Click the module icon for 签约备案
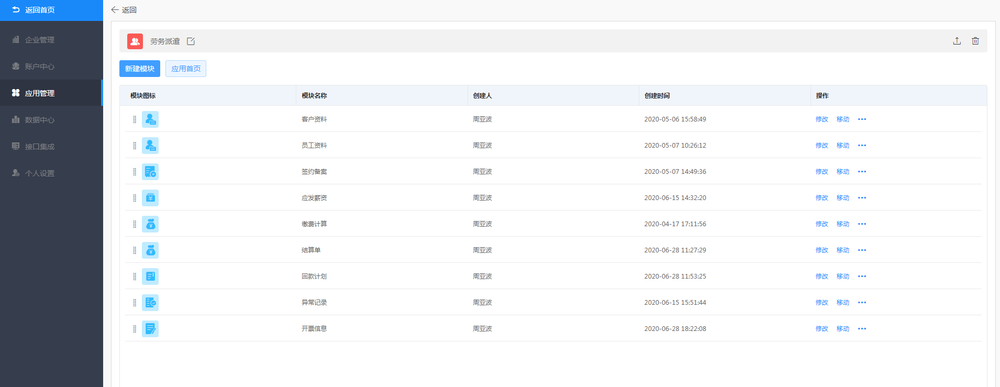 150,172
